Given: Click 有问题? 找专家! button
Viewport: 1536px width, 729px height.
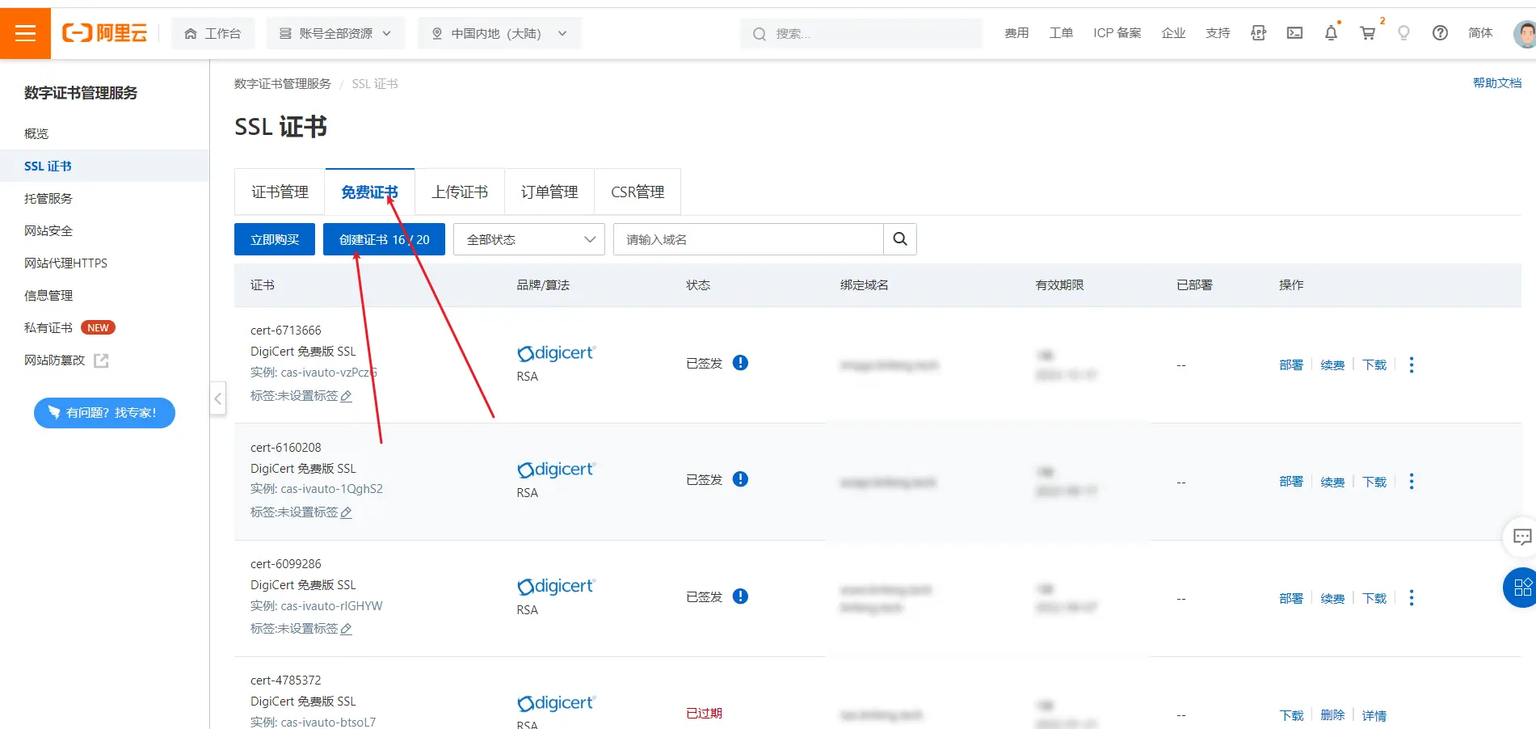Looking at the screenshot, I should click(104, 413).
